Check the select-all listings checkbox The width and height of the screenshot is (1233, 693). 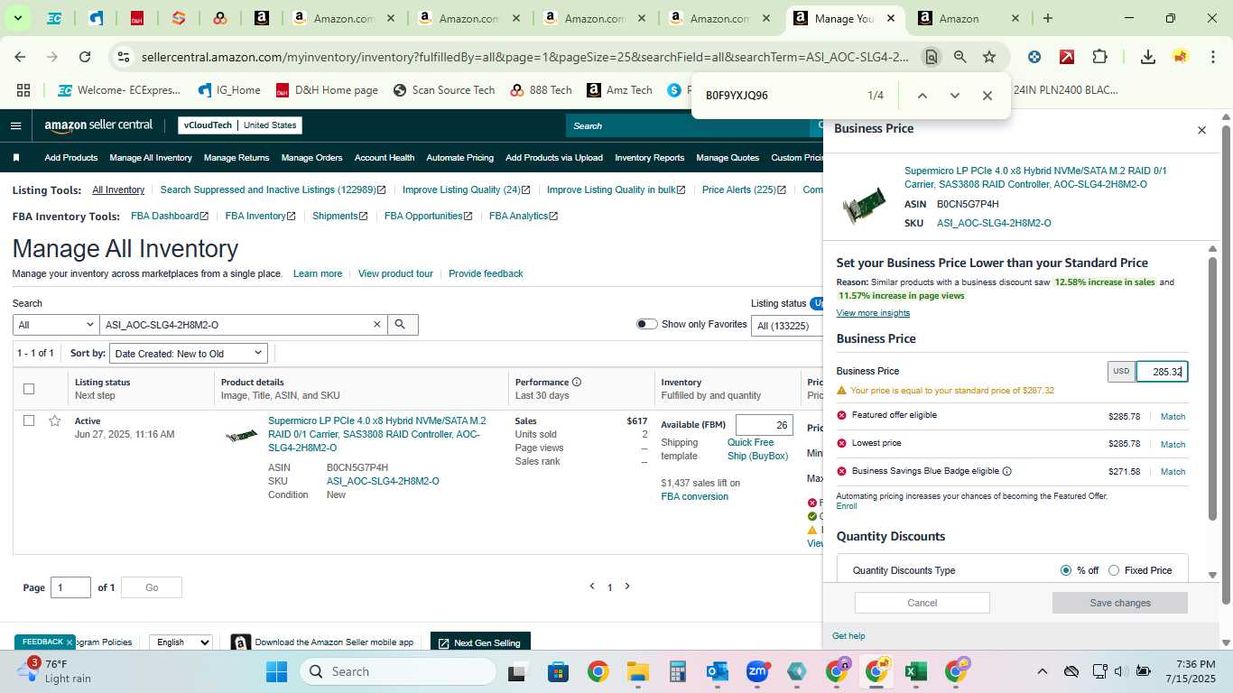click(x=29, y=389)
